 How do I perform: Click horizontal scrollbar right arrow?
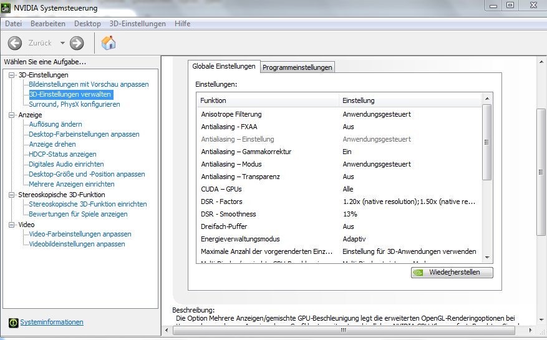531,330
